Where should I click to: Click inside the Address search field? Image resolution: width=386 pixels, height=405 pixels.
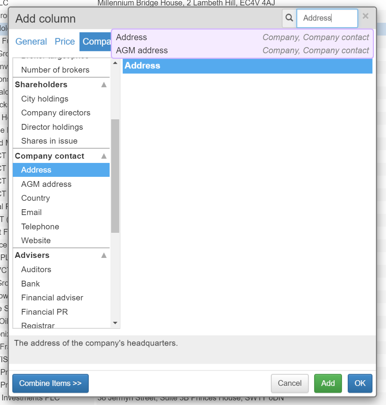point(327,18)
